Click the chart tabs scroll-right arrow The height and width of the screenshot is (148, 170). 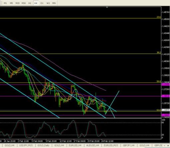[168, 146]
